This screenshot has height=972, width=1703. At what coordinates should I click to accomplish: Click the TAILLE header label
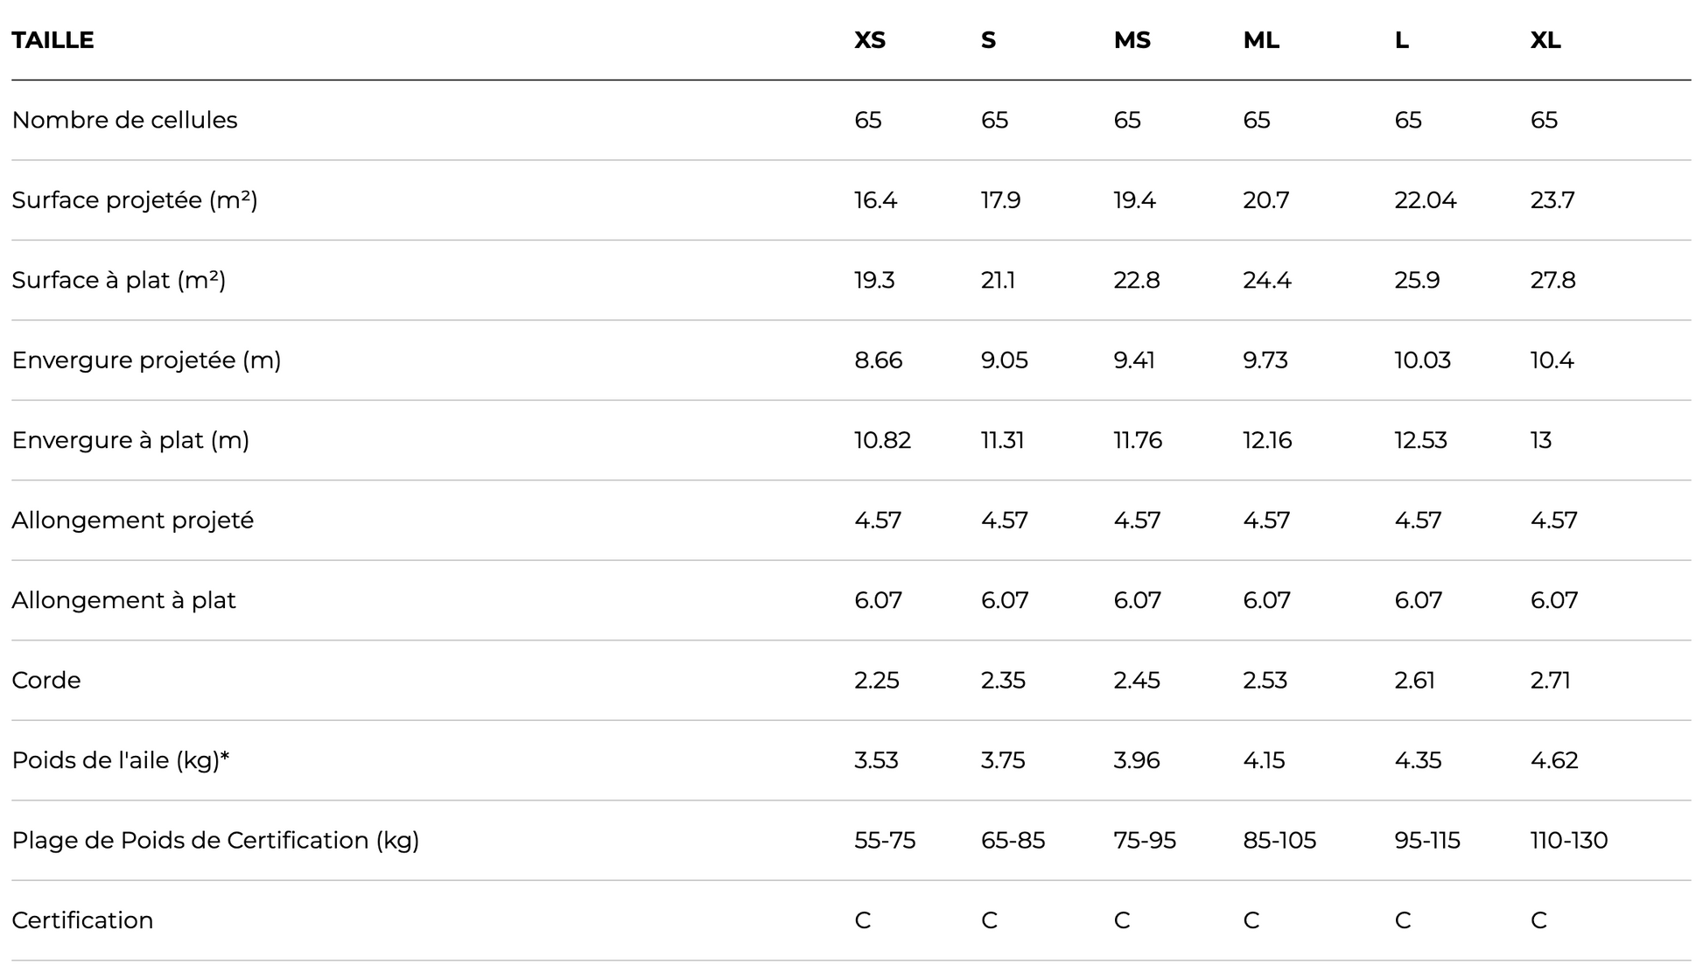pos(53,40)
